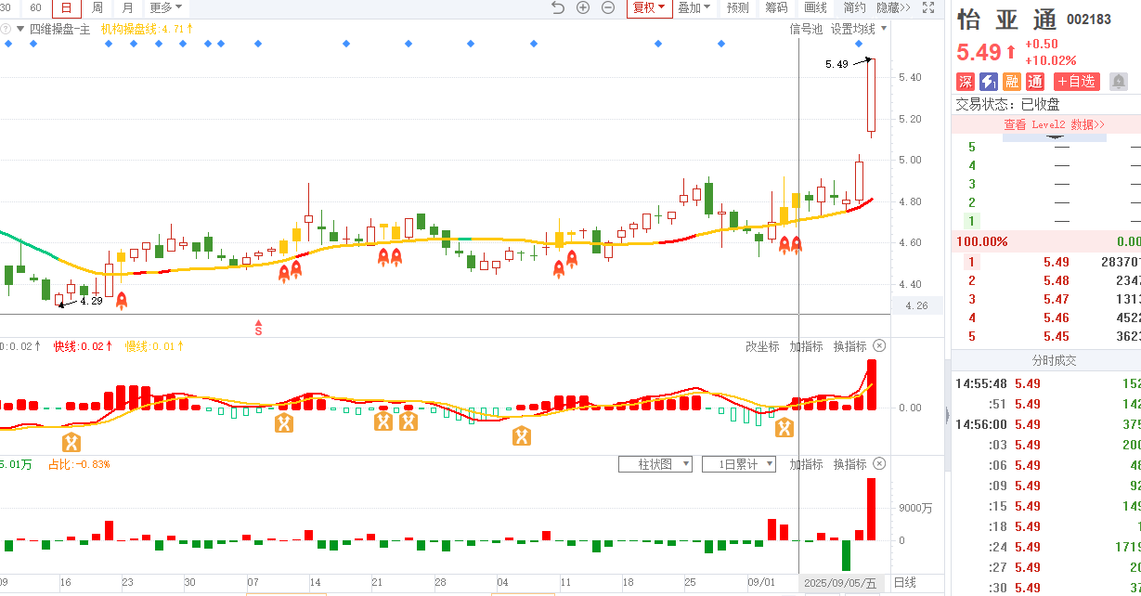The image size is (1141, 596).
Task: Open the 更多 periods dropdown
Action: pyautogui.click(x=167, y=7)
